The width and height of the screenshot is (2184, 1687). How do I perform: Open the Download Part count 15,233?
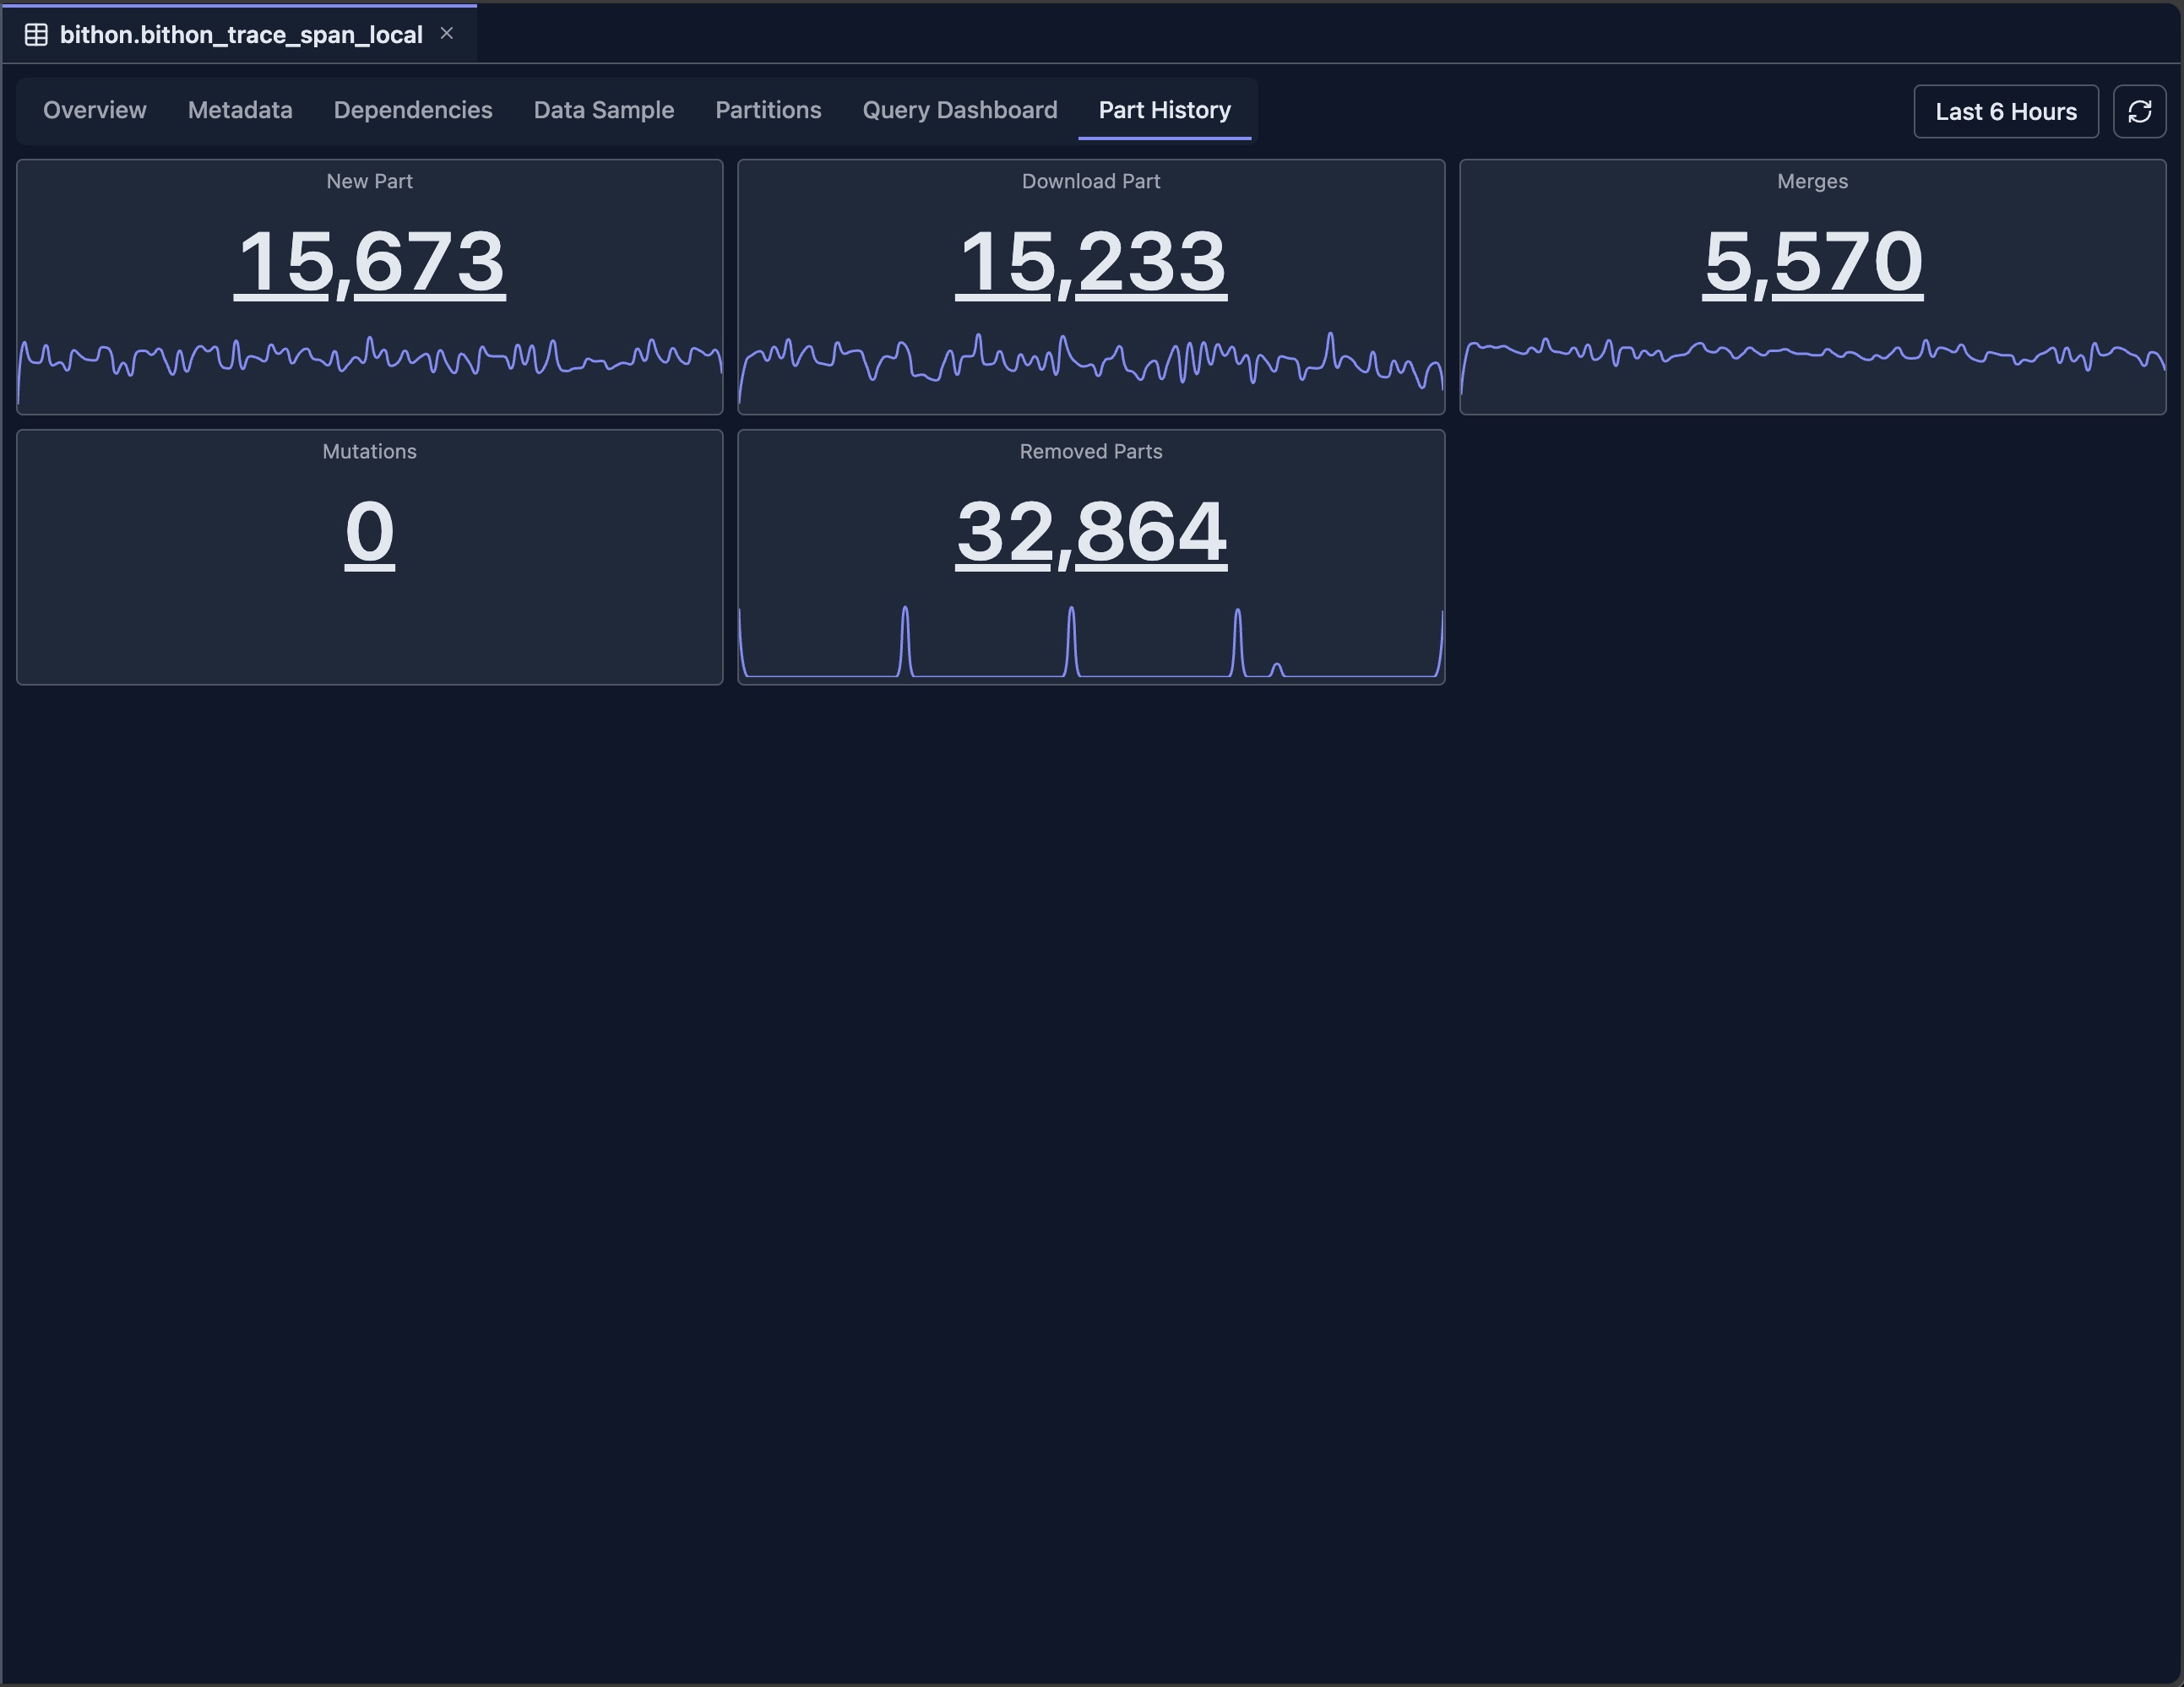coord(1090,262)
